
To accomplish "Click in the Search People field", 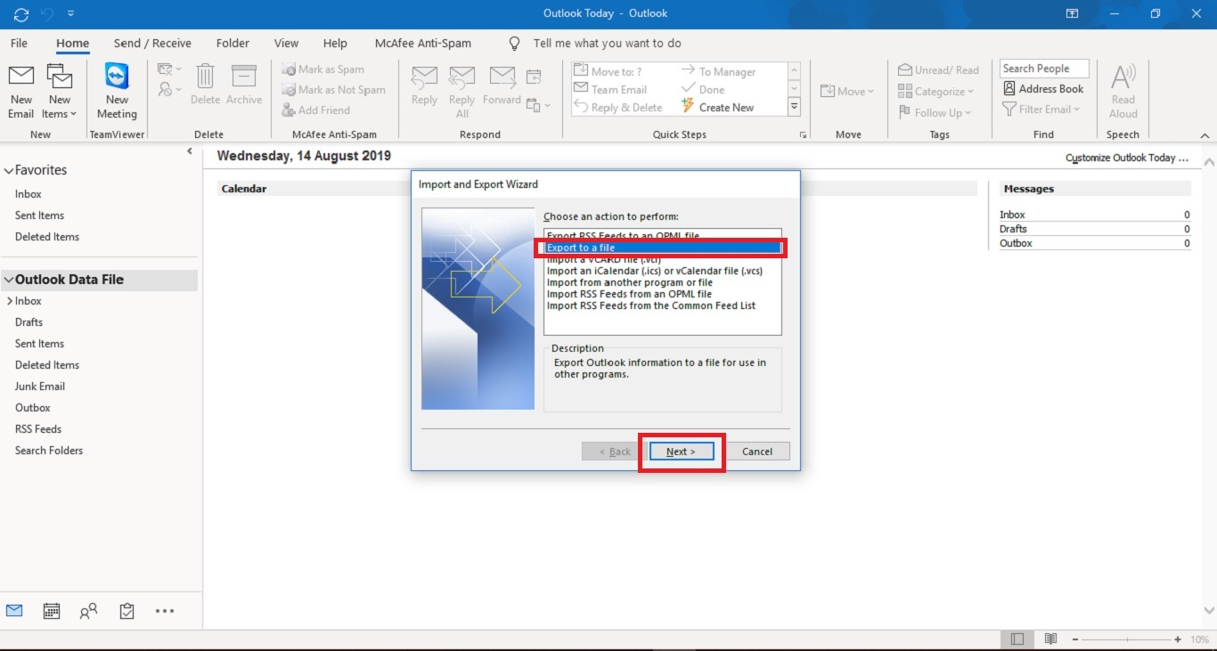I will point(1044,69).
